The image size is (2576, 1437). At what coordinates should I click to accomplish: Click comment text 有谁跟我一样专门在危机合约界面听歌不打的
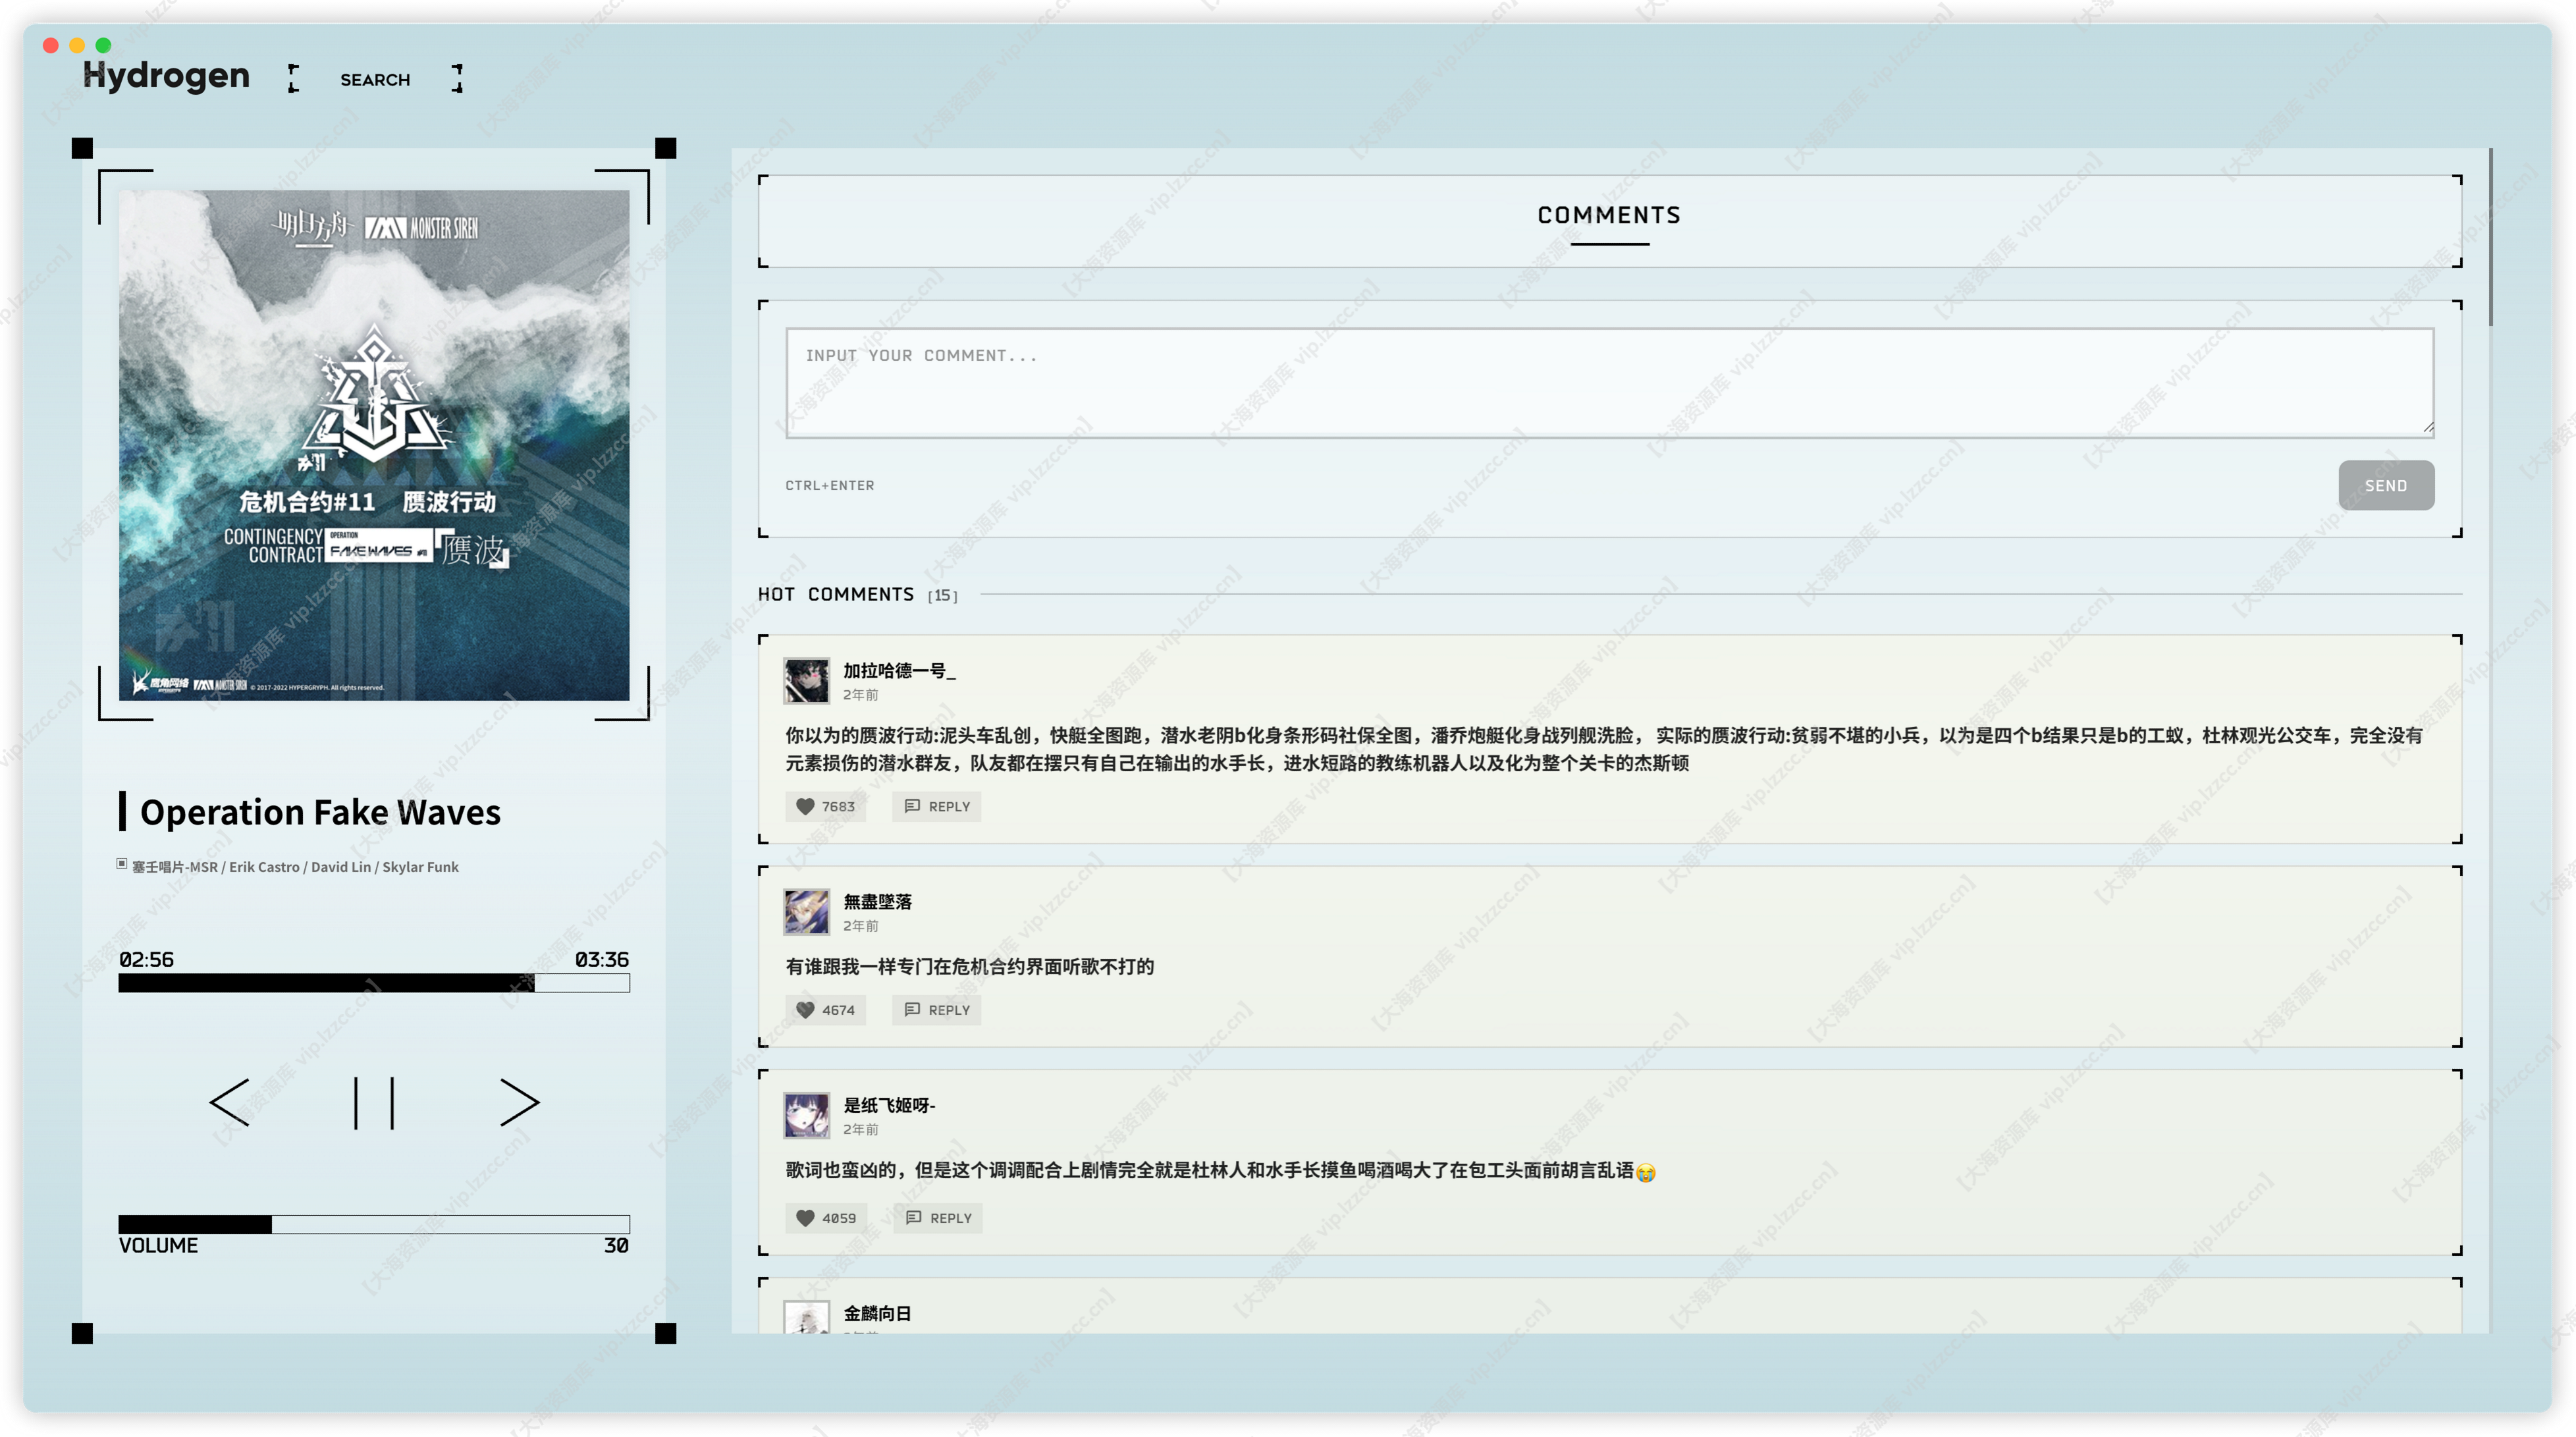point(970,966)
